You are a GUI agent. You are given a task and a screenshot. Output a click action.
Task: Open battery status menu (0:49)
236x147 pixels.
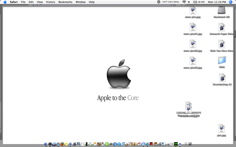click(199, 2)
